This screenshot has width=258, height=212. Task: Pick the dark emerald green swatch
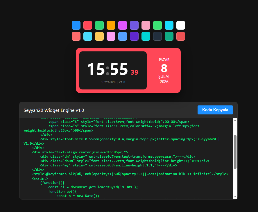[169, 36]
